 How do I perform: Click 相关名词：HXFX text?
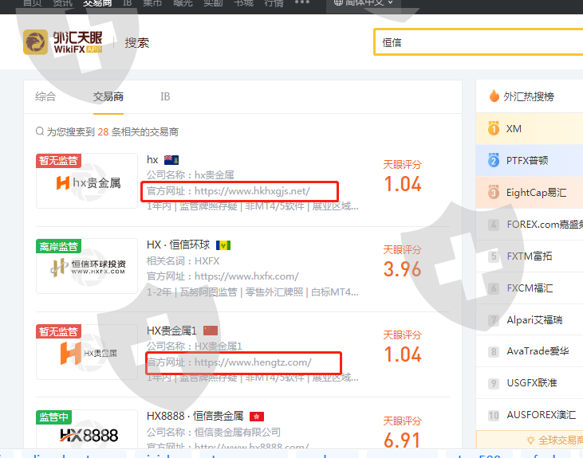click(x=183, y=261)
